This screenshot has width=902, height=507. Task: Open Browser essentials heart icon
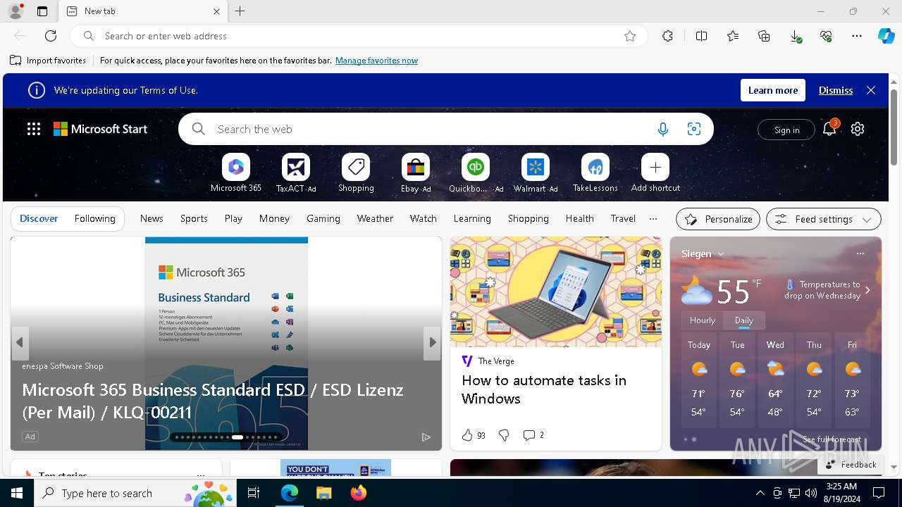coord(826,36)
